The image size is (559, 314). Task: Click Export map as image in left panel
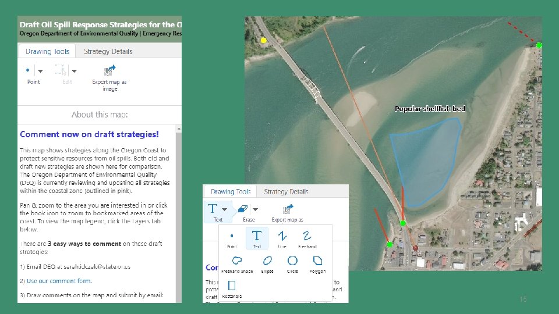tap(110, 78)
